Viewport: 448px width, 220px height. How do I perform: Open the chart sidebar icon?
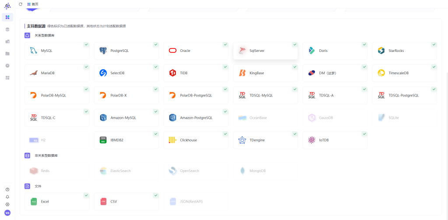coord(7,41)
